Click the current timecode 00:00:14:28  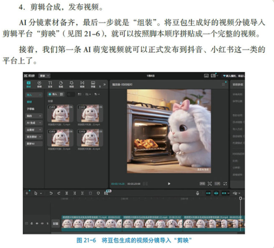(118, 184)
